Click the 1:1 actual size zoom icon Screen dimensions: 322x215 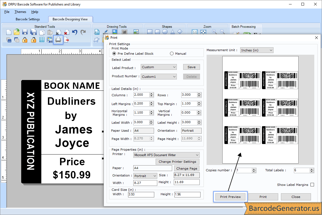coord(195,32)
